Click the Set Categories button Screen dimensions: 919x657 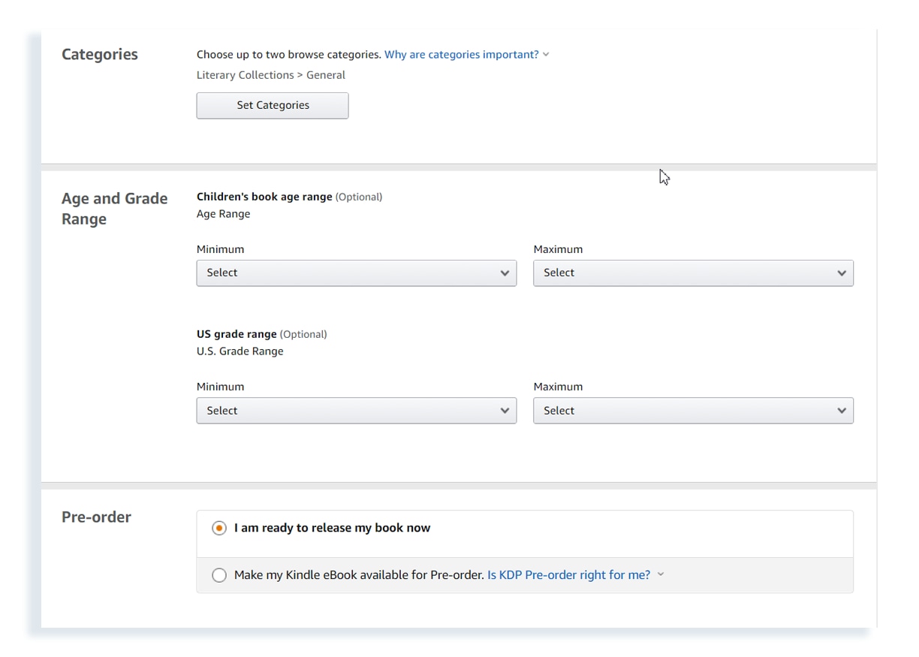pos(272,105)
